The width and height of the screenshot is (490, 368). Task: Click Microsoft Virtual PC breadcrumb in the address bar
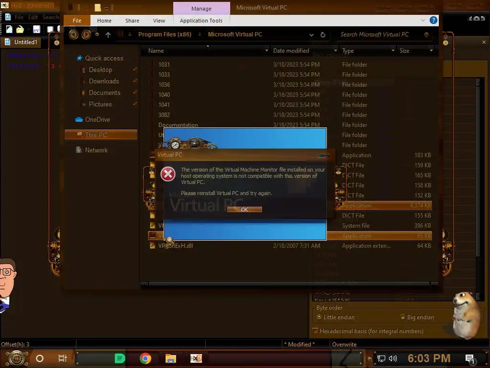(235, 34)
